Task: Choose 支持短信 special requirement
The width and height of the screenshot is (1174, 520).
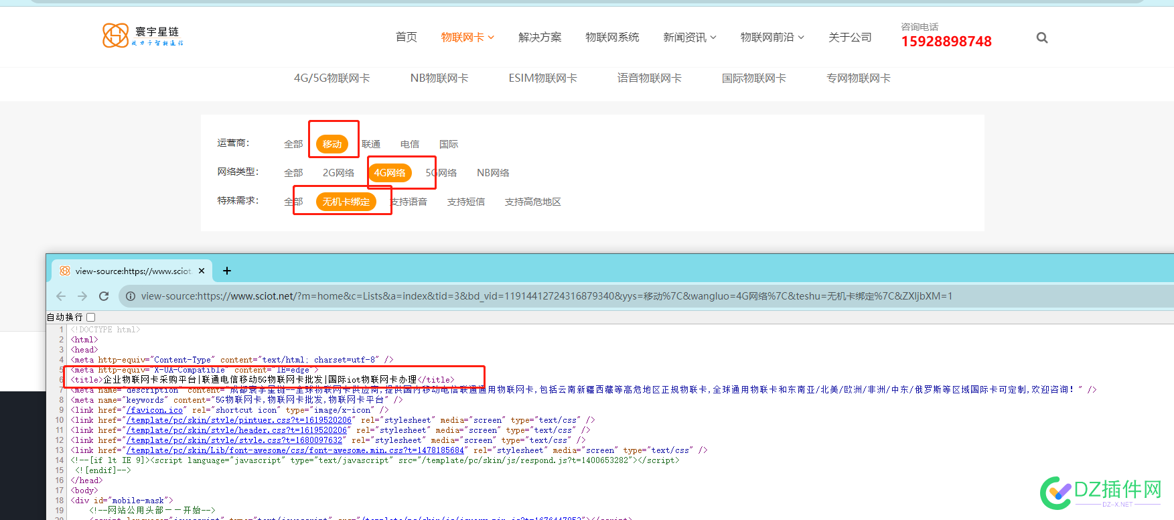Action: (x=466, y=202)
